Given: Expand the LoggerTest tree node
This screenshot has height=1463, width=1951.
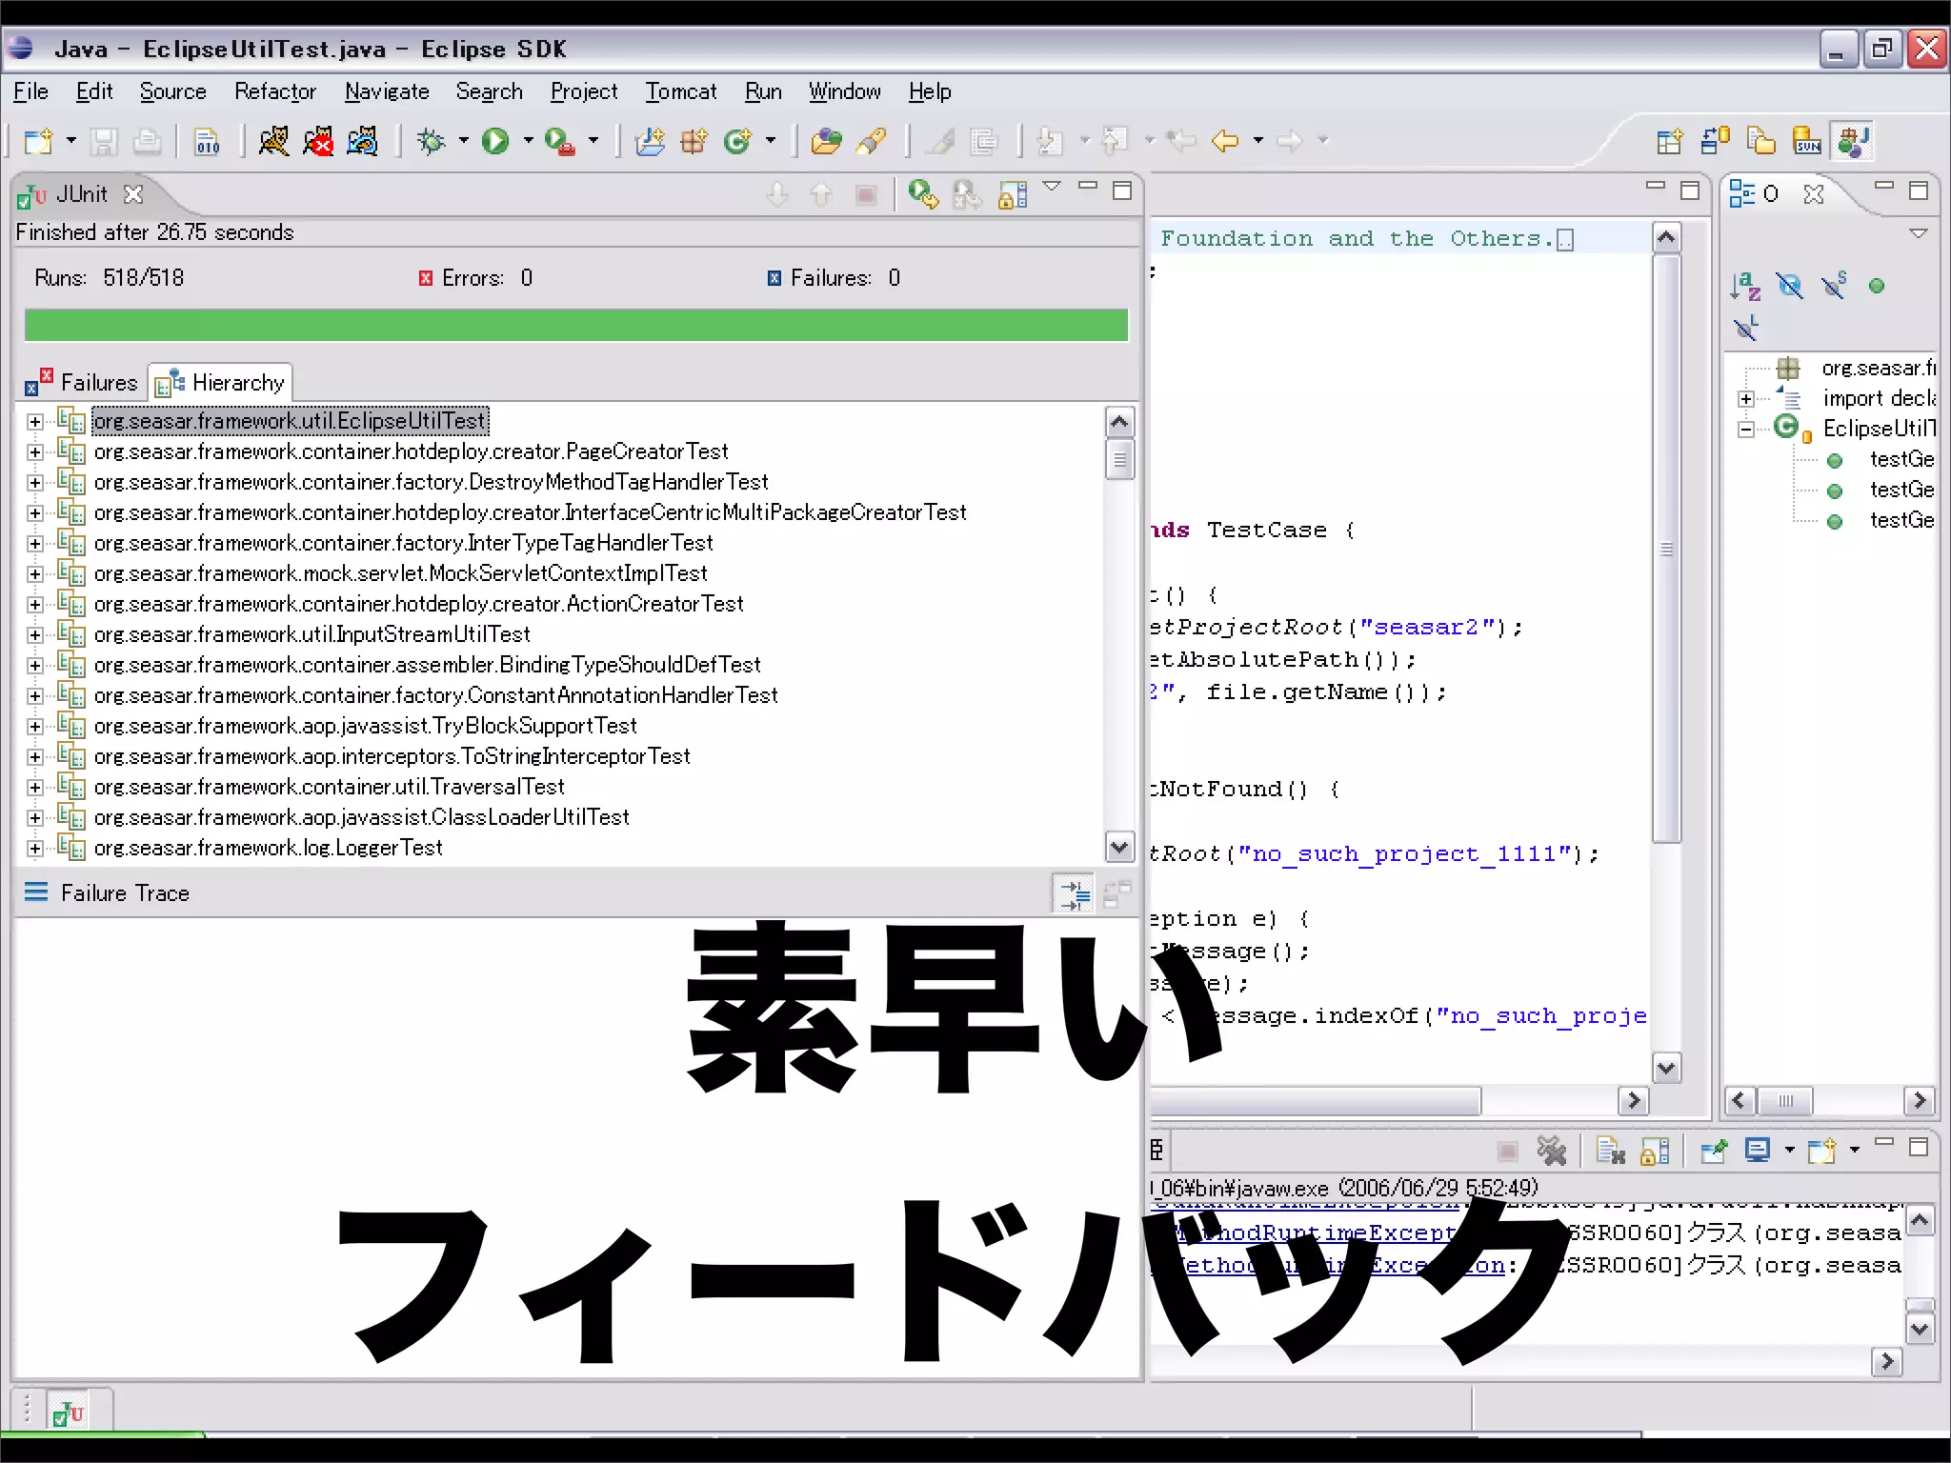Looking at the screenshot, I should tap(35, 848).
